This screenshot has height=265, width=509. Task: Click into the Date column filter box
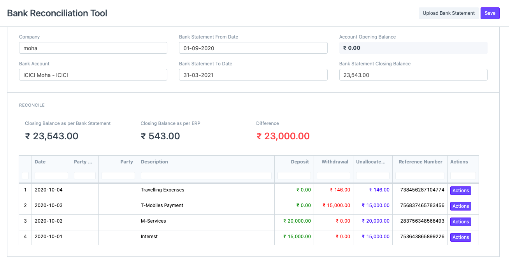click(51, 175)
